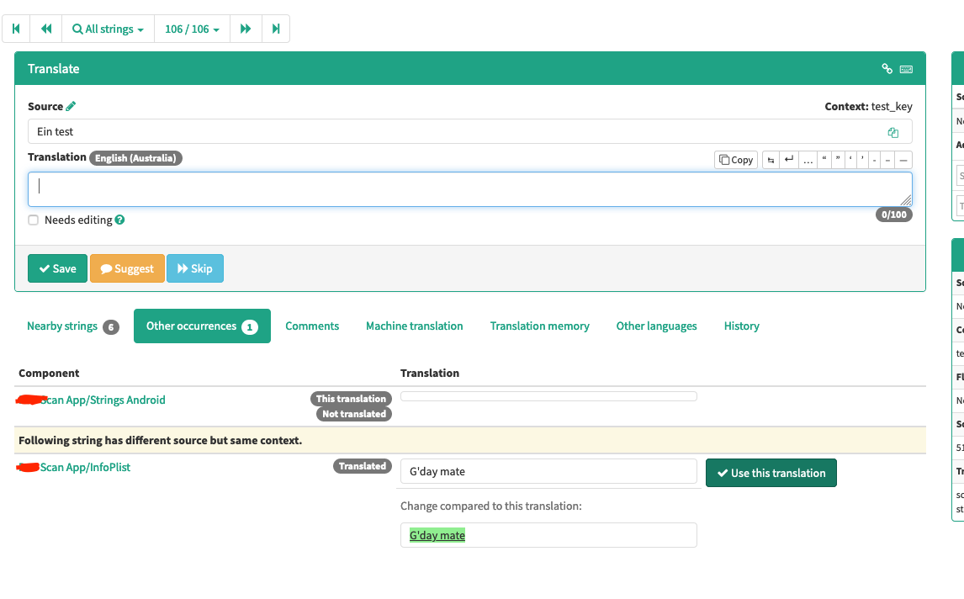Insert the horizontal ellipsis character
This screenshot has height=599, width=964.
click(x=808, y=160)
